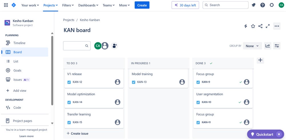Click the Learn more link
The image size is (286, 140).
(26, 136)
